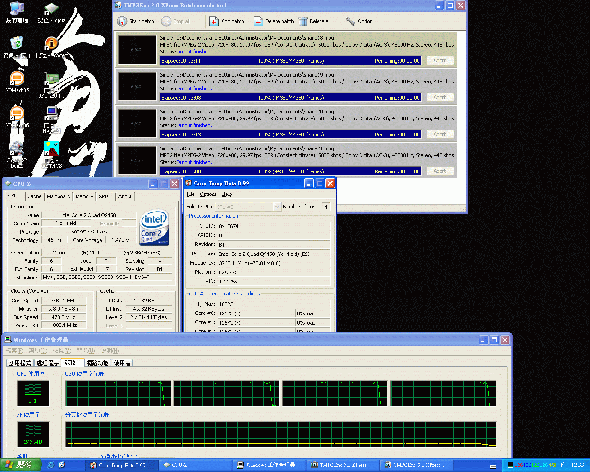590x472 pixels.
Task: Select the 捷徑 - everest desktop shortcut
Action: [52, 47]
